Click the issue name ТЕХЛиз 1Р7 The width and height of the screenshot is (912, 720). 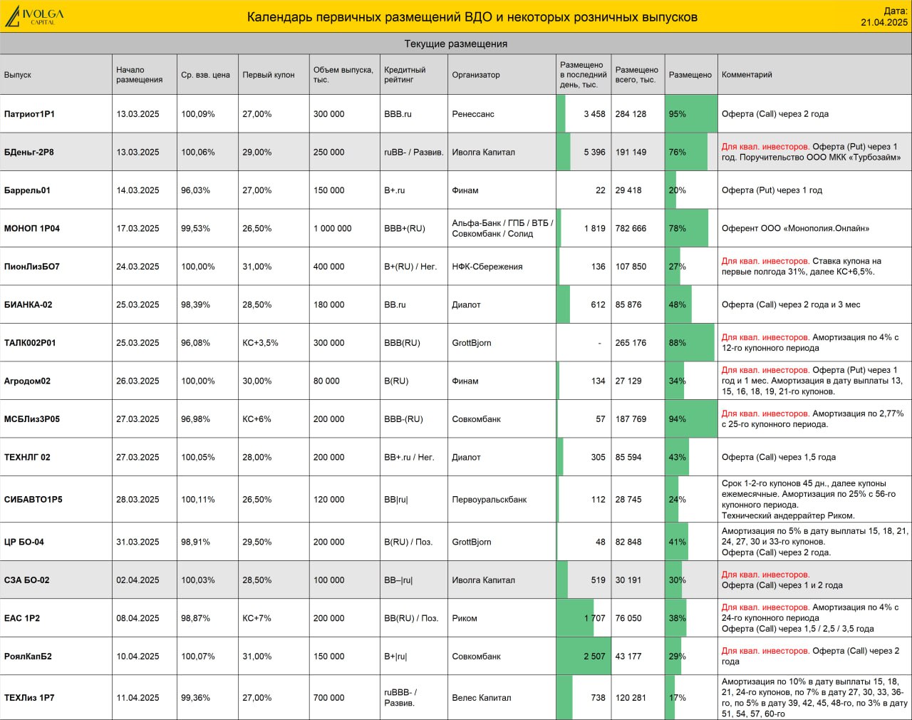point(29,698)
